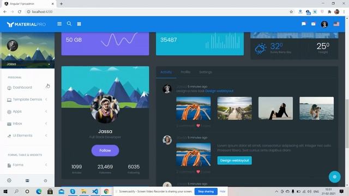Open the grid mega-menu icon in header
The height and width of the screenshot is (196, 349).
(79, 24)
